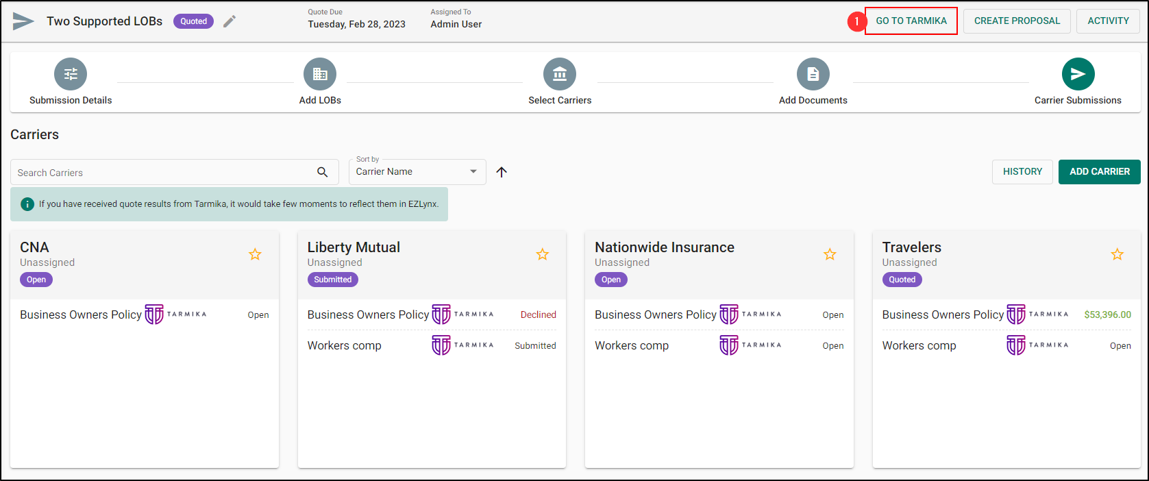Click Tarmika logo on Liberty Mutual Business Owners Policy
Image resolution: width=1149 pixels, height=481 pixels.
pyautogui.click(x=462, y=314)
